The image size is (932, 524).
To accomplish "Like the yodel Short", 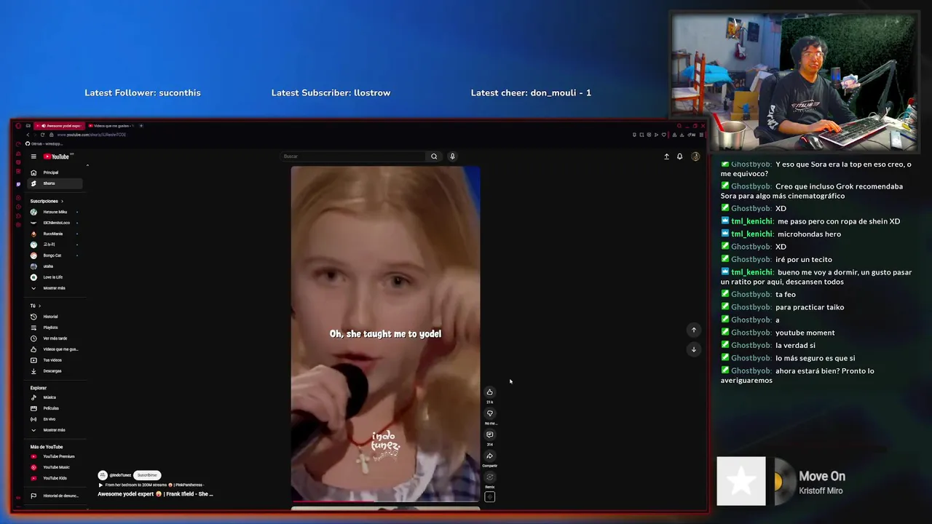I will tap(490, 392).
